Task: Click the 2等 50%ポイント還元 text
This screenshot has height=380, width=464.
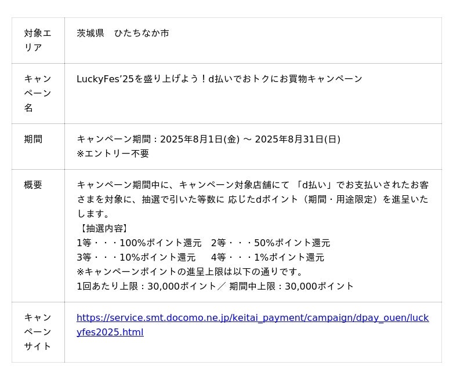Action: (270, 243)
